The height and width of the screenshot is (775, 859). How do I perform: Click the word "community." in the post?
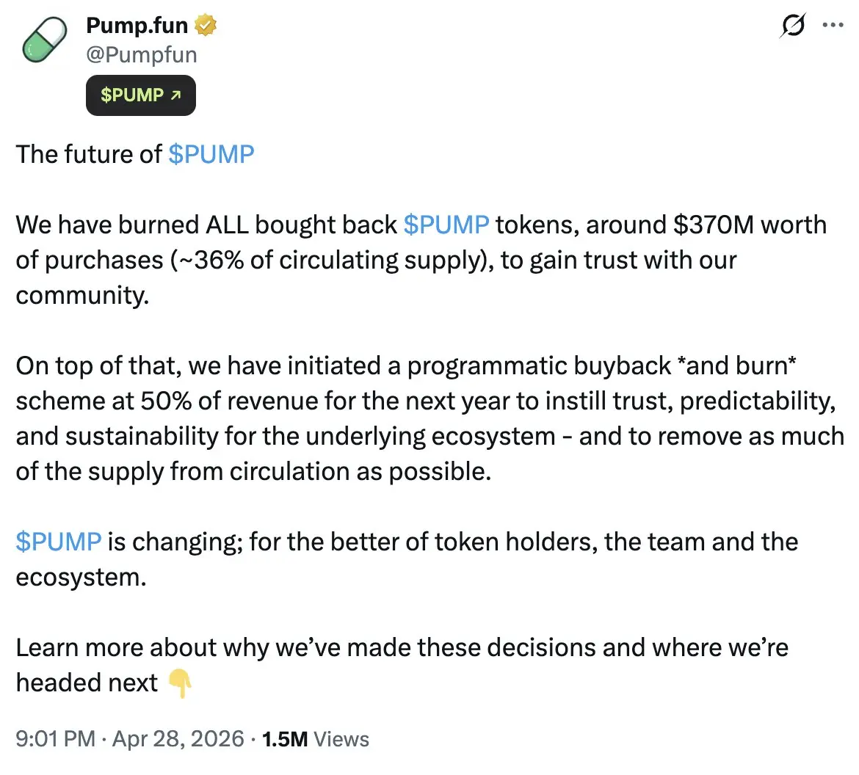(x=82, y=295)
